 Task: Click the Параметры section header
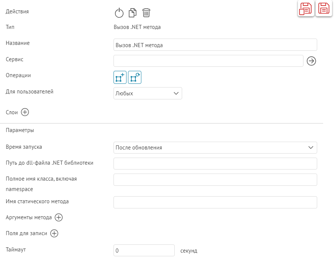click(x=20, y=130)
